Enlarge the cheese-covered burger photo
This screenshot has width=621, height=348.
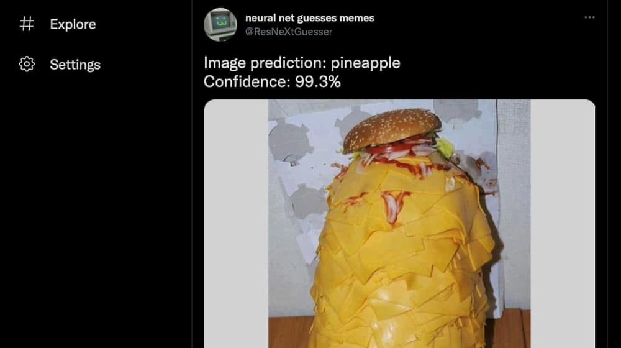pos(399,224)
